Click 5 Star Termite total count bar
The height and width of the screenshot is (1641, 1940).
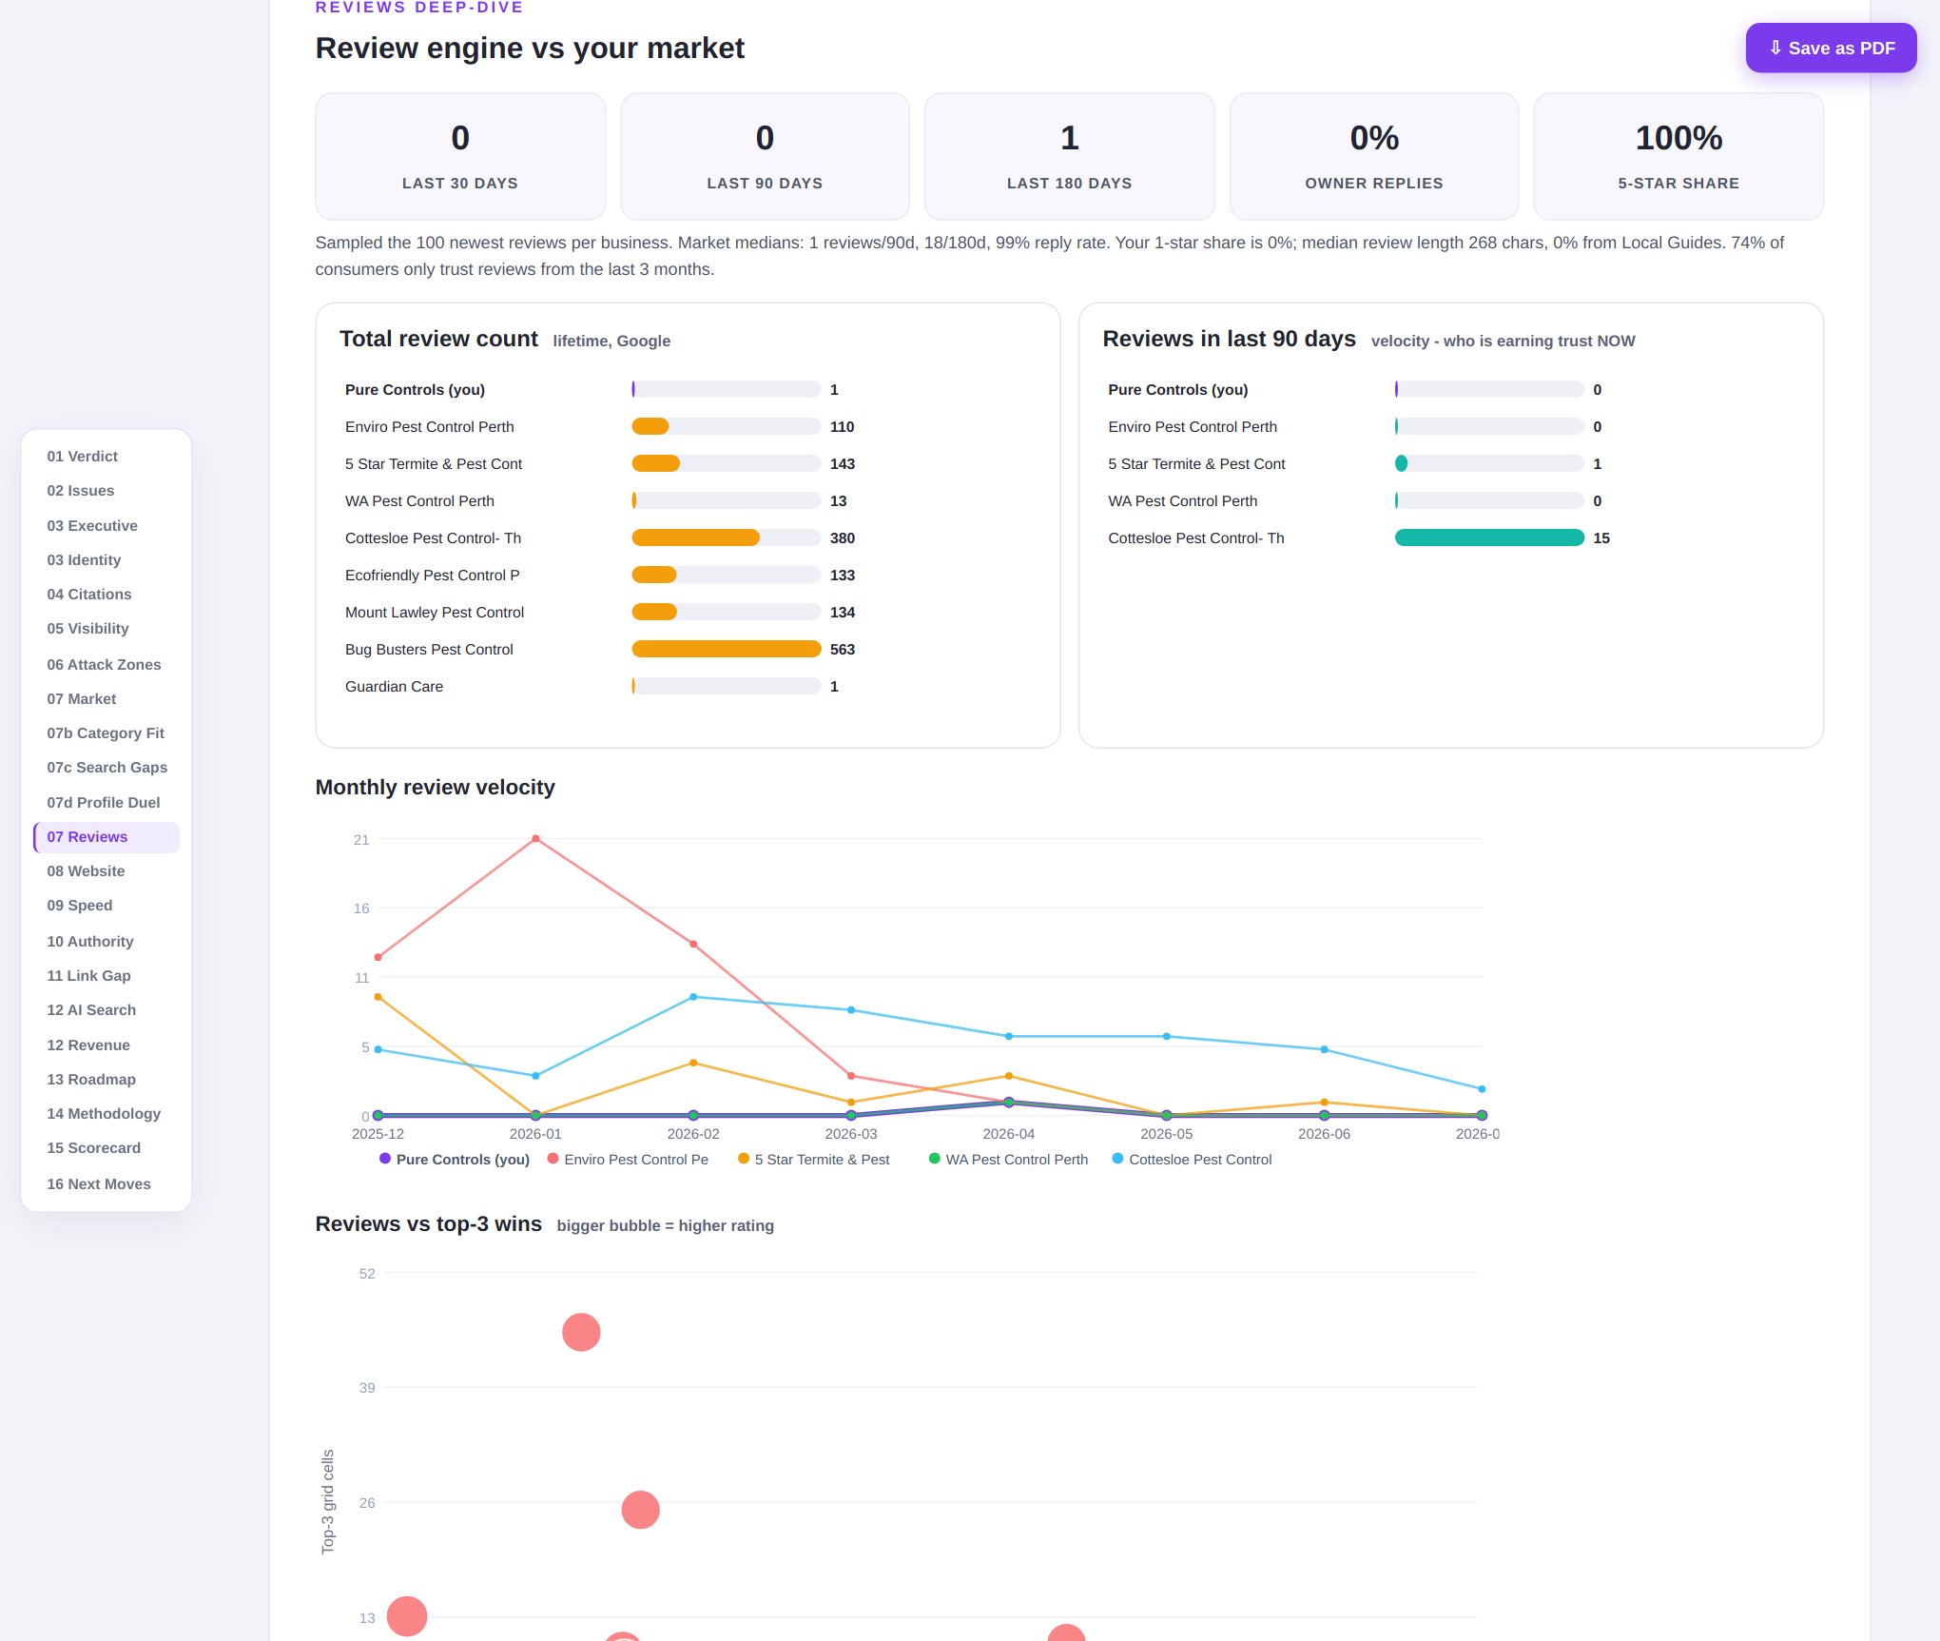[656, 463]
